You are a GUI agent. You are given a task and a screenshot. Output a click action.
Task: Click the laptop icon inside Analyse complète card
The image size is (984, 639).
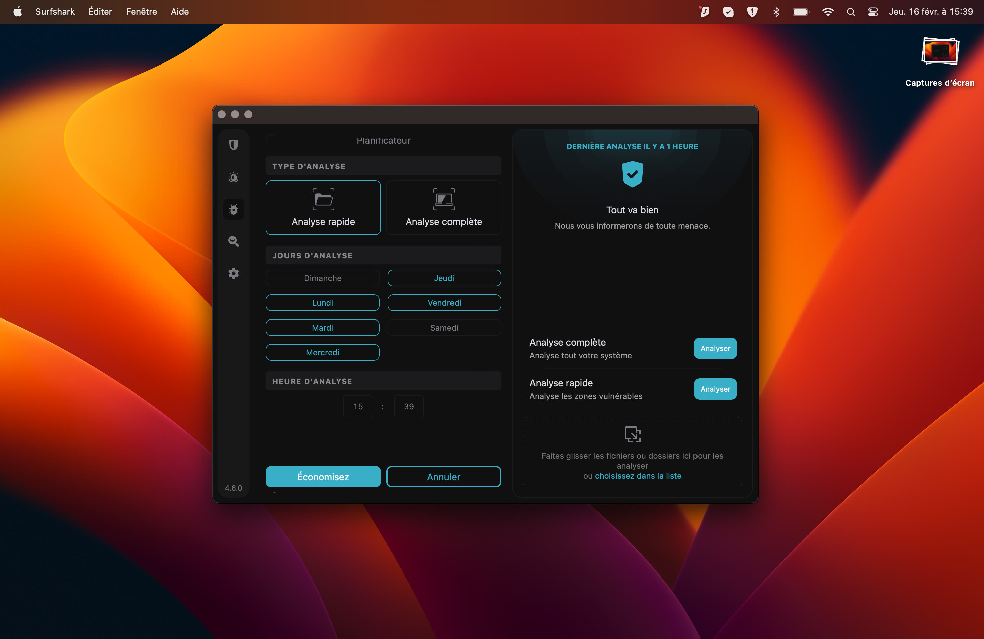(443, 200)
